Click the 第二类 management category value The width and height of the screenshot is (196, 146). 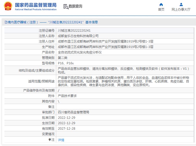[x=63, y=58]
